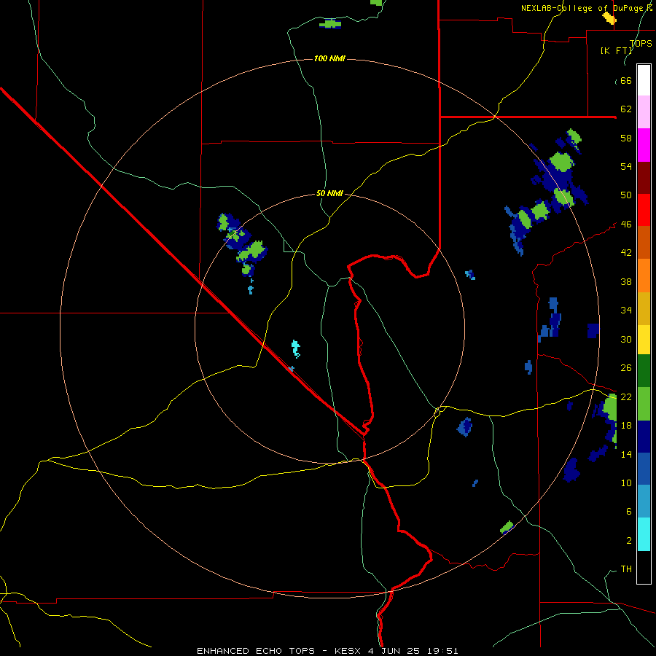656x656 pixels.
Task: Click the maroon legend swatch
Action: click(644, 178)
